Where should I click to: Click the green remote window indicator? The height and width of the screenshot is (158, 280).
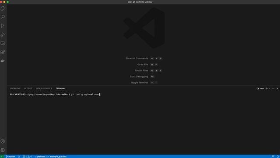(x=2, y=157)
